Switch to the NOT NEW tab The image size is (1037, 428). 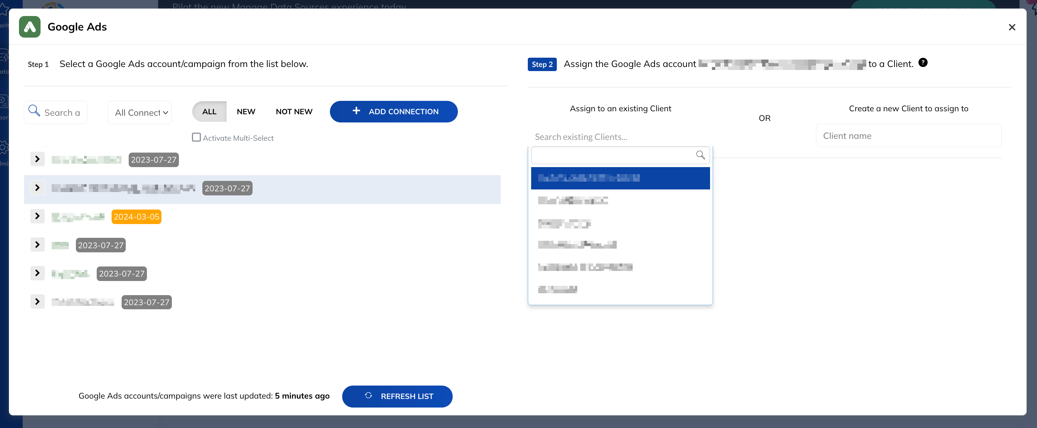click(x=294, y=111)
